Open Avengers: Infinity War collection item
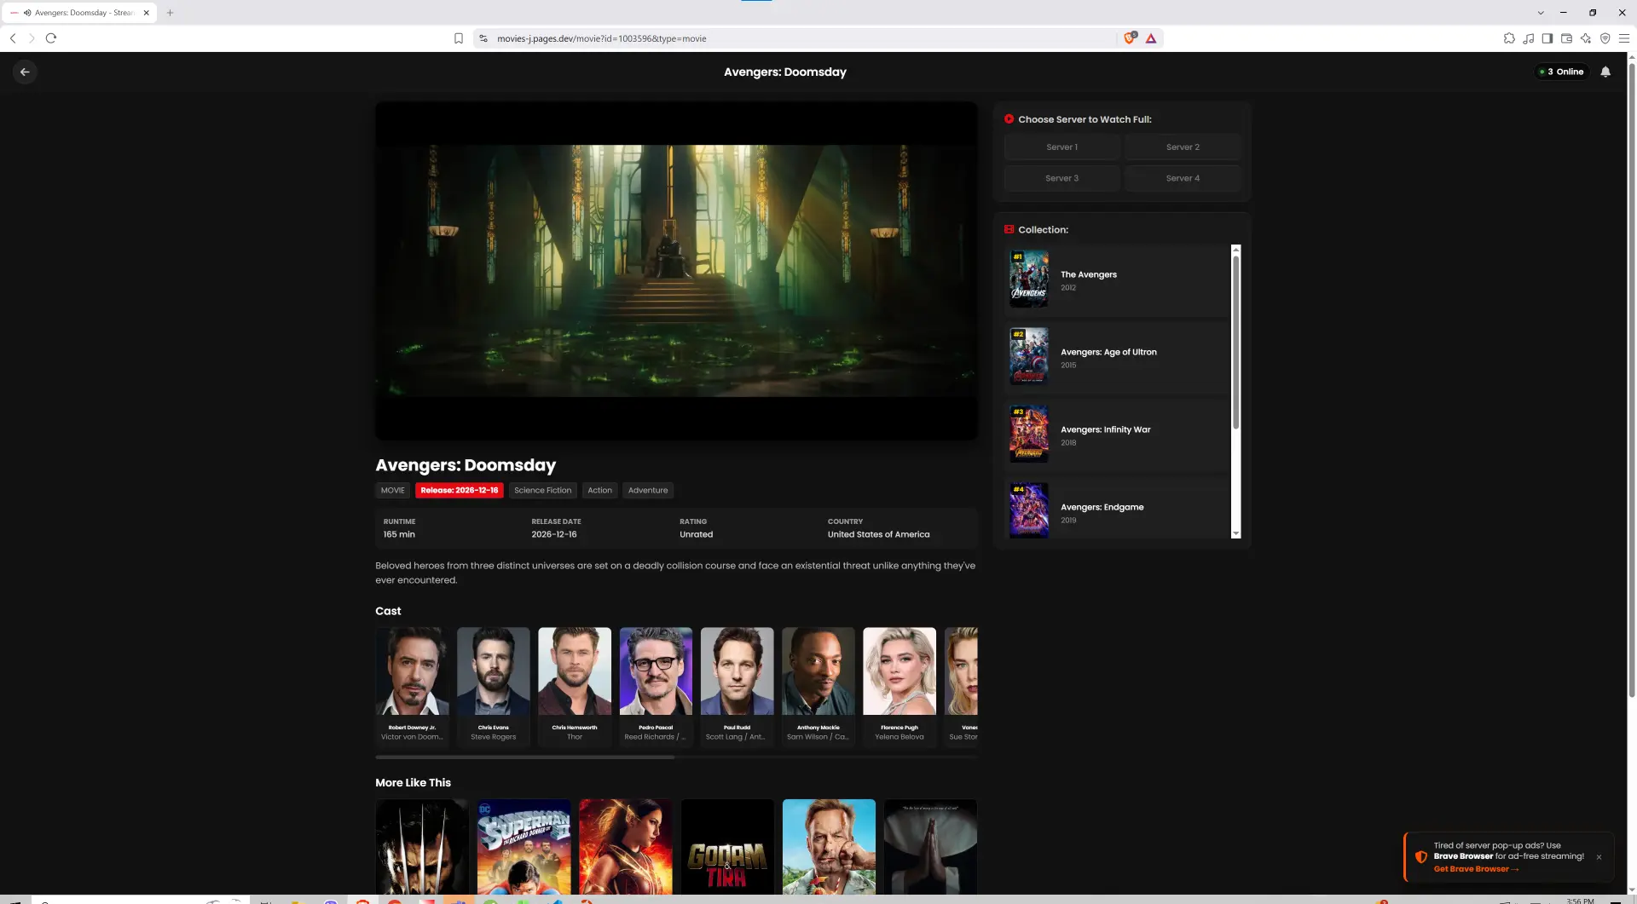The image size is (1637, 904). click(x=1116, y=435)
